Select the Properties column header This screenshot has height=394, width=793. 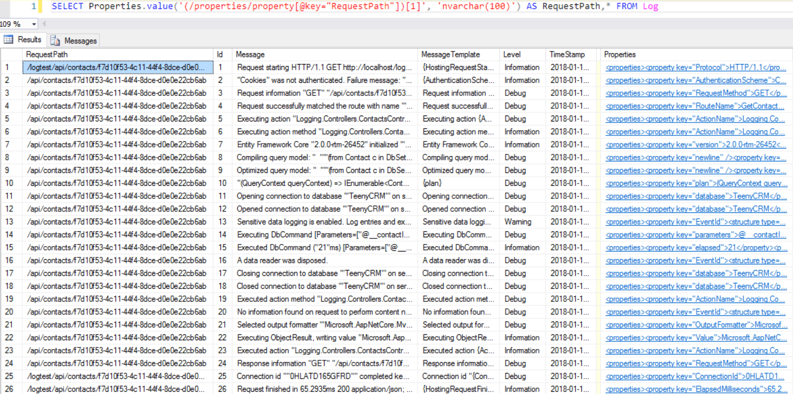point(695,54)
